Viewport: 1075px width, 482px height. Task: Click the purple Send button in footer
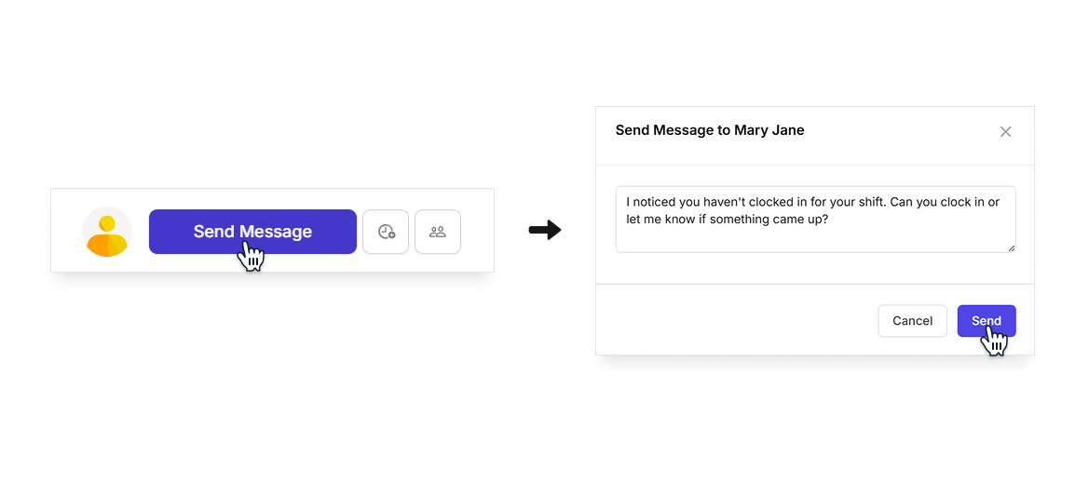point(987,321)
